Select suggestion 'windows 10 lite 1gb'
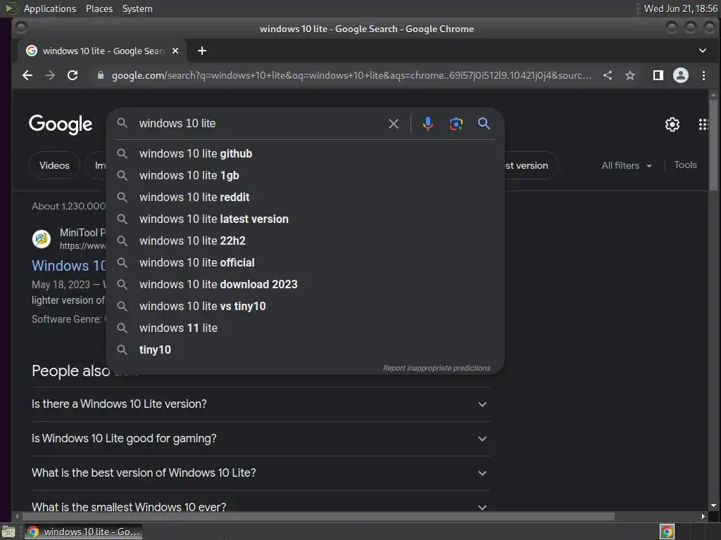The image size is (721, 540). tap(306, 175)
